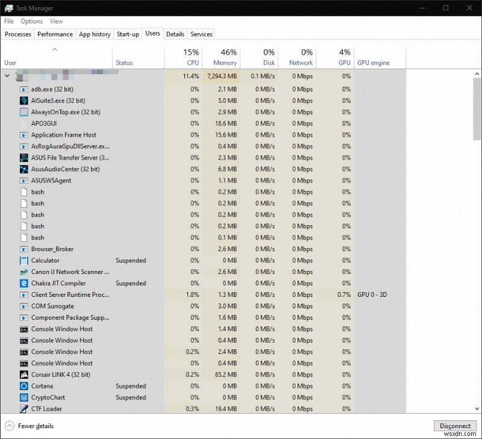Switch to the Performance tab
Image resolution: width=482 pixels, height=439 pixels.
tap(55, 34)
